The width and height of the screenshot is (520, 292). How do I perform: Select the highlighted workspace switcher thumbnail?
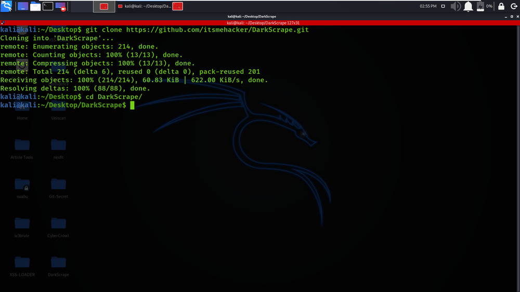click(104, 6)
